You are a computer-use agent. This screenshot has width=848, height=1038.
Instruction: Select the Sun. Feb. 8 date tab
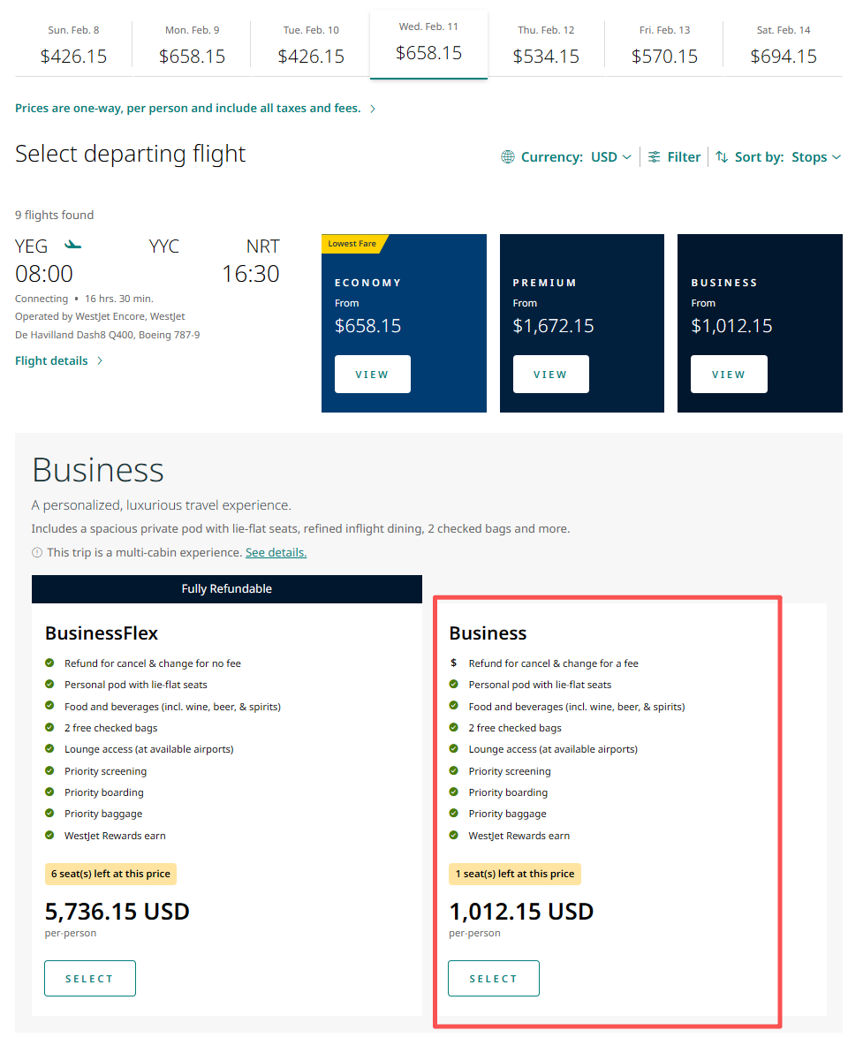click(73, 46)
